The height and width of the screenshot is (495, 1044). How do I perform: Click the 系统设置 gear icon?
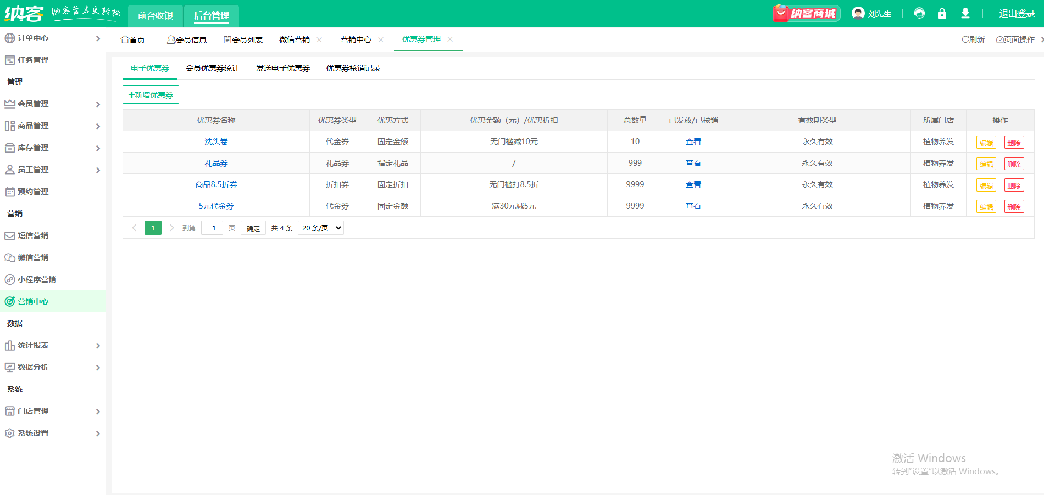point(10,433)
